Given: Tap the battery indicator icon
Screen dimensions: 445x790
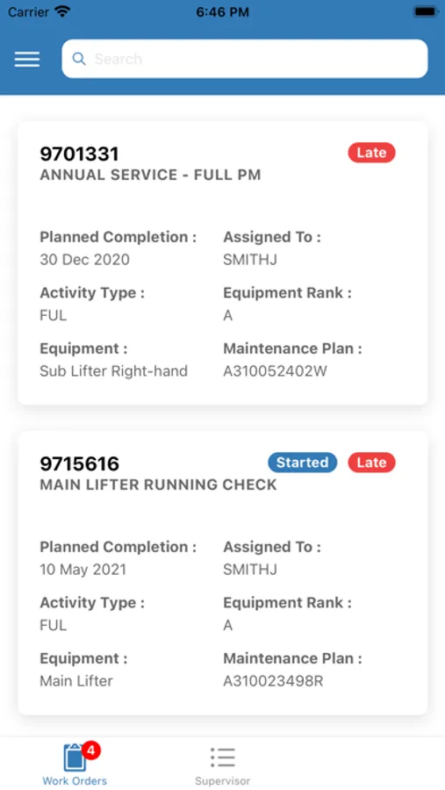Looking at the screenshot, I should point(426,11).
